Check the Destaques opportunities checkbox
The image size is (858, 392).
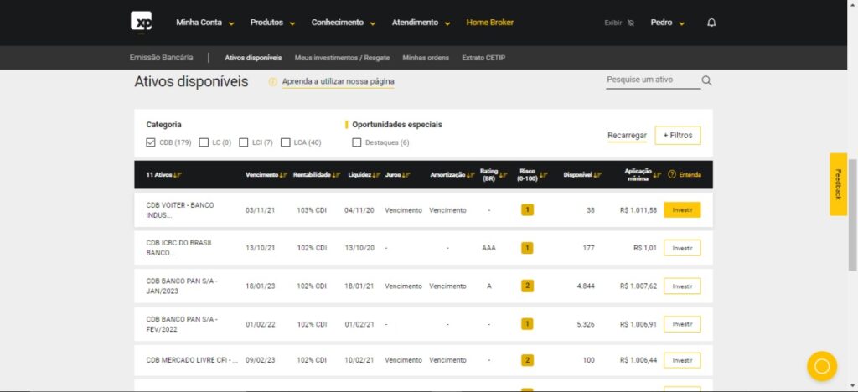coord(357,142)
